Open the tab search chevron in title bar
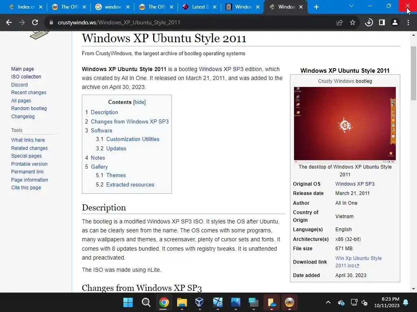Screen dimensions: 417x312 point(351,6)
